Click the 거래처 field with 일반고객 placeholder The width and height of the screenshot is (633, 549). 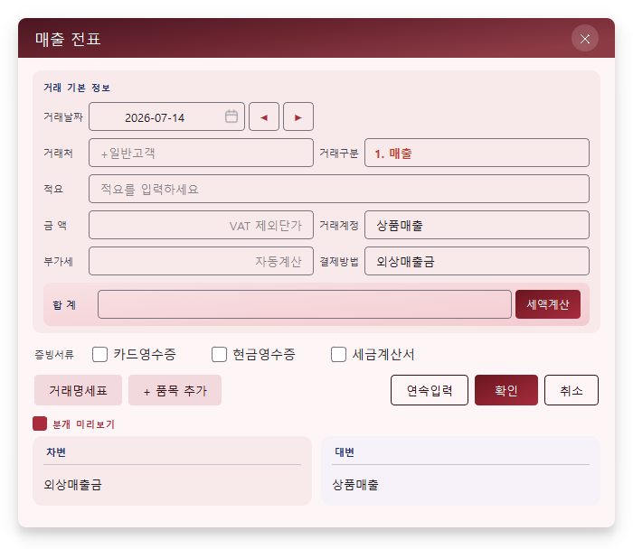pyautogui.click(x=201, y=153)
